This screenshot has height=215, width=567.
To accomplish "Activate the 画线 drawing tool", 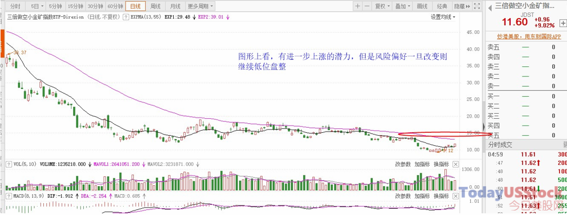I will coord(422,6).
